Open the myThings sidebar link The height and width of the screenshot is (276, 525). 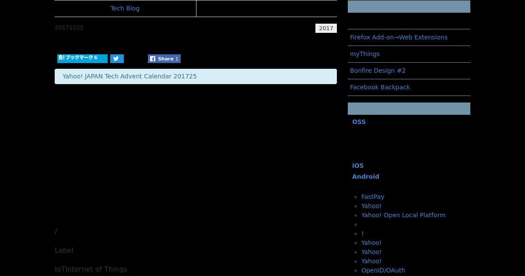[x=365, y=54]
